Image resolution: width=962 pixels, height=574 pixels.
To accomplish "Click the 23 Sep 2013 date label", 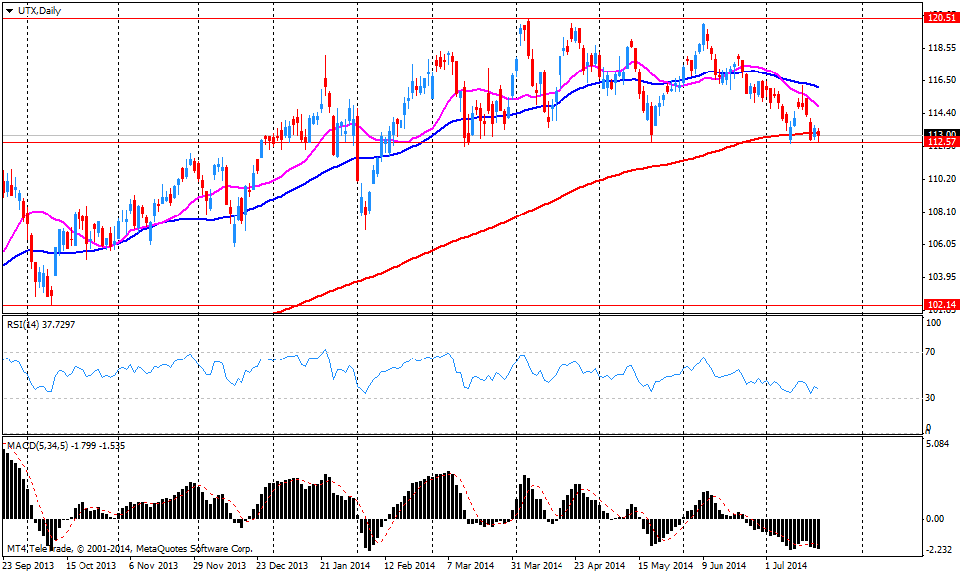I will (28, 565).
